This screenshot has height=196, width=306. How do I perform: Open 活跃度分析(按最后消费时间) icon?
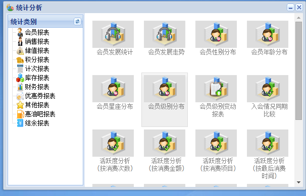pos(268,143)
